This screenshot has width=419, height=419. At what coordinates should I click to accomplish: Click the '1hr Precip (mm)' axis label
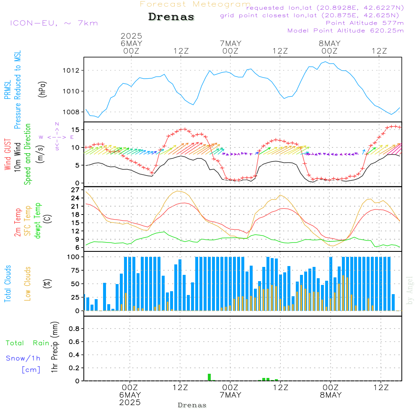click(54, 347)
